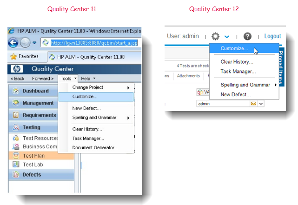Viewport: 298px width, 205px height.
Task: Click the Internet Explorer browser forward arrow
Action: [x=25, y=43]
